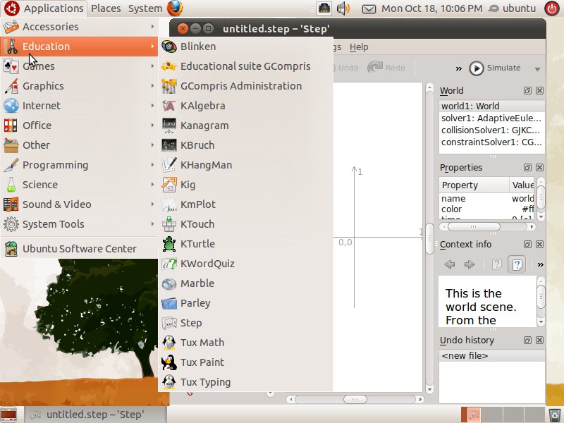The image size is (564, 423).
Task: Click the Simulate button
Action: click(496, 68)
